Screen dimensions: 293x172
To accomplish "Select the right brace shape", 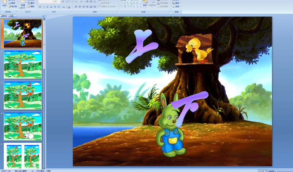I will pyautogui.click(x=137, y=6).
